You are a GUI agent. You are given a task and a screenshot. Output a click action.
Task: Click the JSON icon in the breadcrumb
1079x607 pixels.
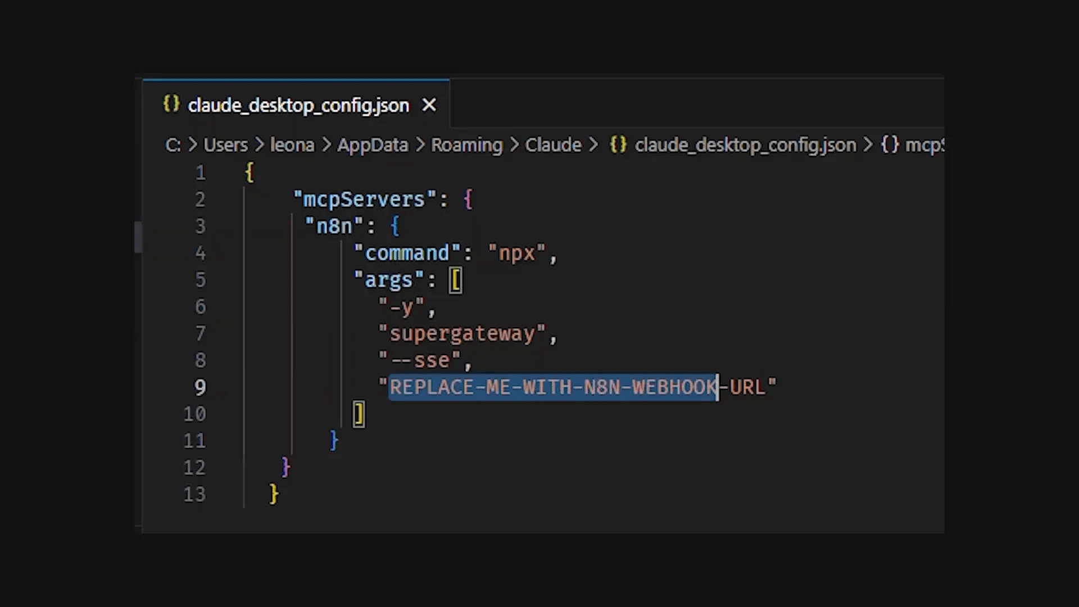coord(618,144)
